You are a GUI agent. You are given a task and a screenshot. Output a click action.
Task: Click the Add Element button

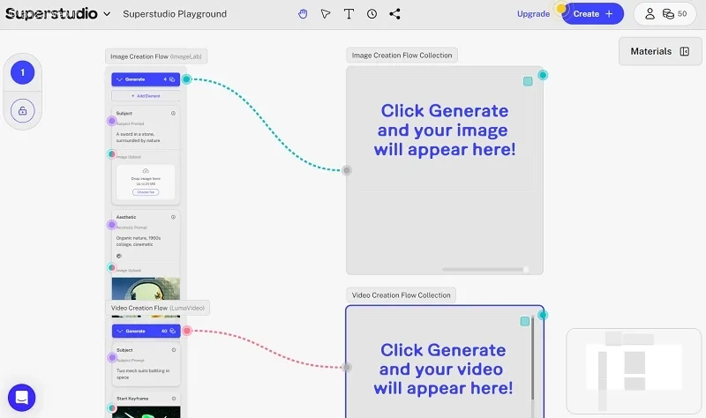pyautogui.click(x=146, y=96)
